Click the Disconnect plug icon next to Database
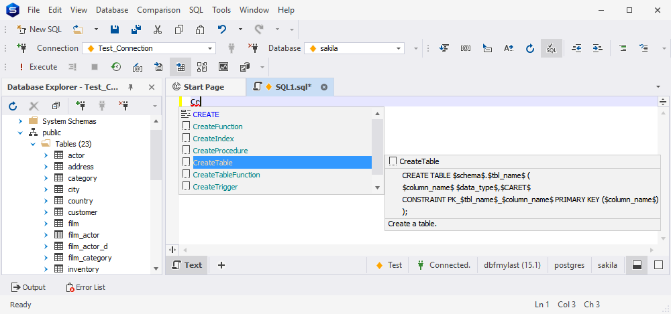Image resolution: width=671 pixels, height=314 pixels. pos(254,48)
